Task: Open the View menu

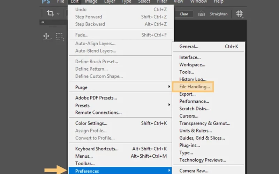Action: tap(179, 2)
